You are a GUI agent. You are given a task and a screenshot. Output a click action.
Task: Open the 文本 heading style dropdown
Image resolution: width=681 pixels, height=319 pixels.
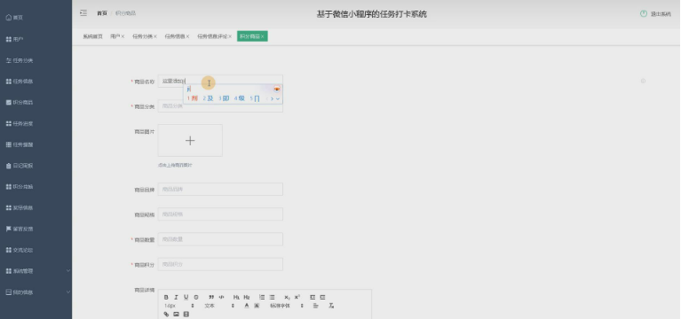(x=219, y=306)
